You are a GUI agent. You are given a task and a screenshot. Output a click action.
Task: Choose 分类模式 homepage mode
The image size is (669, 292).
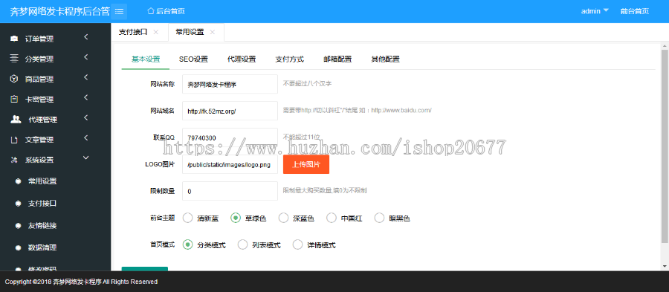pos(187,244)
